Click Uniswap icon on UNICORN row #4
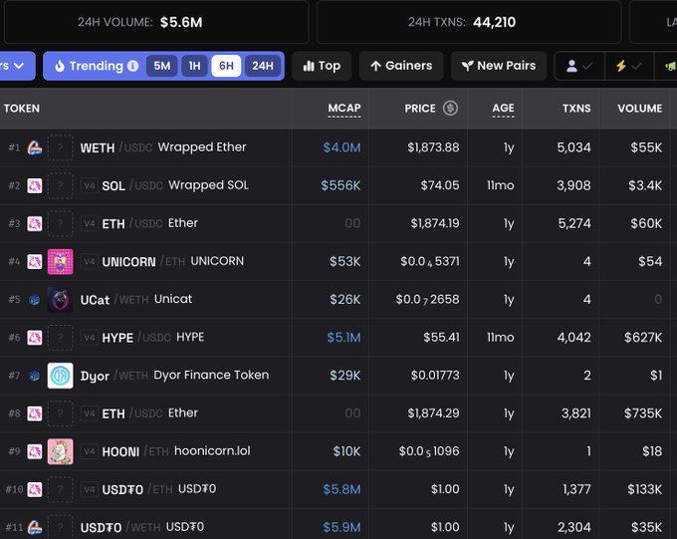The height and width of the screenshot is (539, 677). click(x=35, y=261)
